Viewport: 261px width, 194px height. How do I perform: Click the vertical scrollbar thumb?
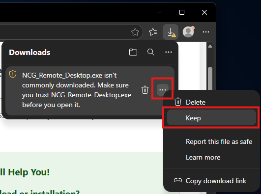pos(210,79)
